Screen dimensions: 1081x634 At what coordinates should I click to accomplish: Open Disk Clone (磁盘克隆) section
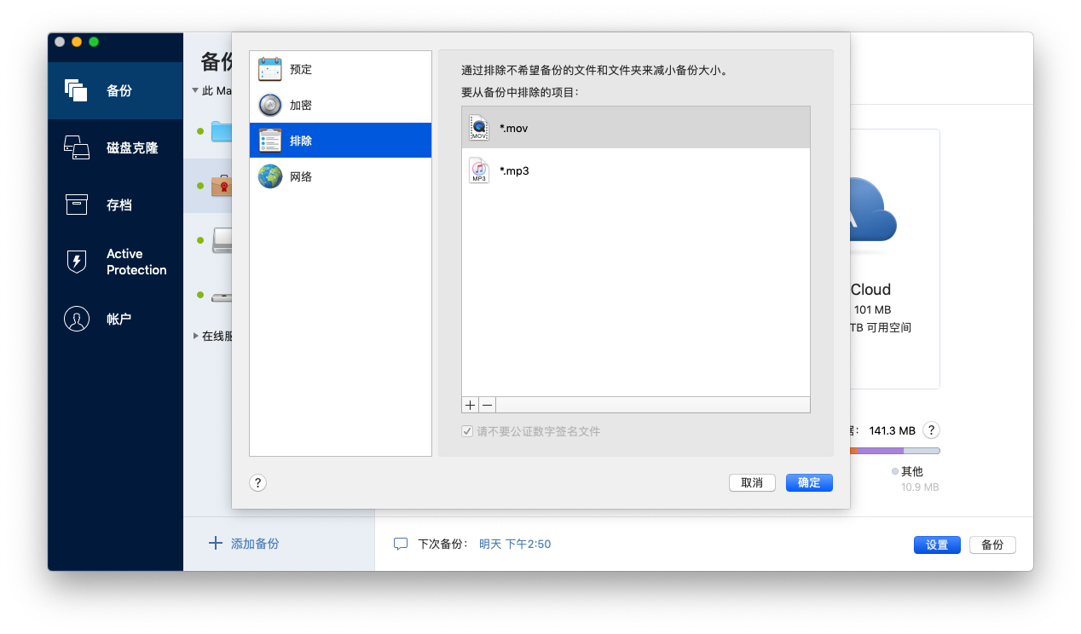coord(115,147)
